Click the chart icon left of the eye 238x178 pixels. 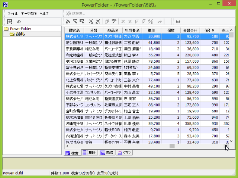pyautogui.click(x=10, y=22)
